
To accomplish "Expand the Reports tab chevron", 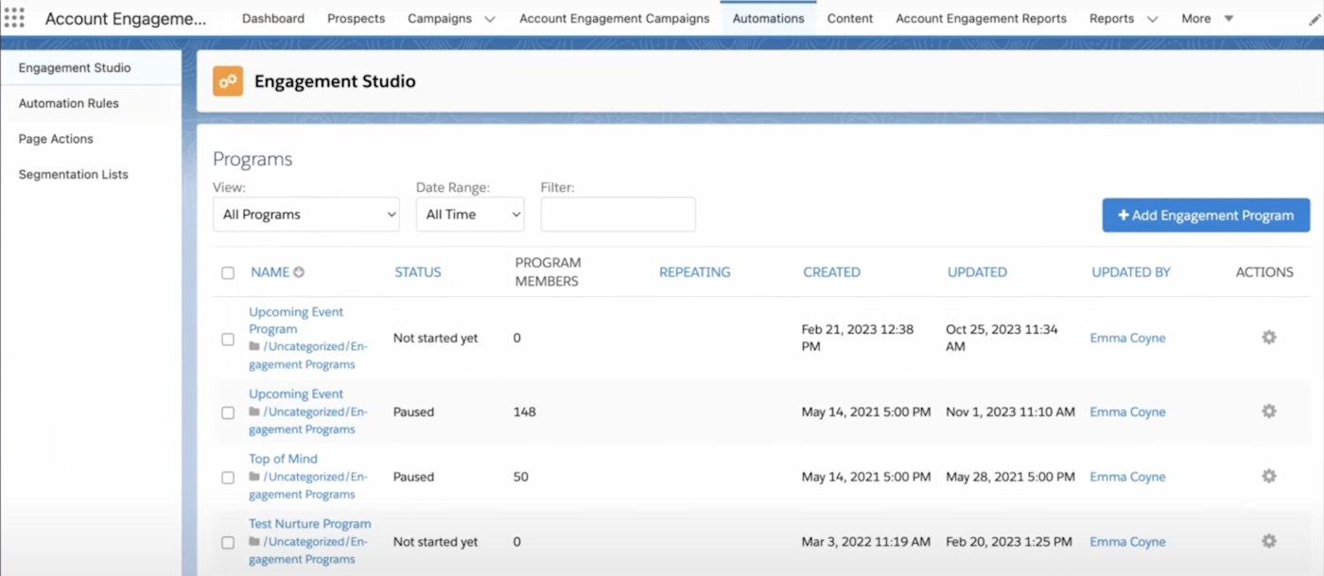I will coord(1152,19).
